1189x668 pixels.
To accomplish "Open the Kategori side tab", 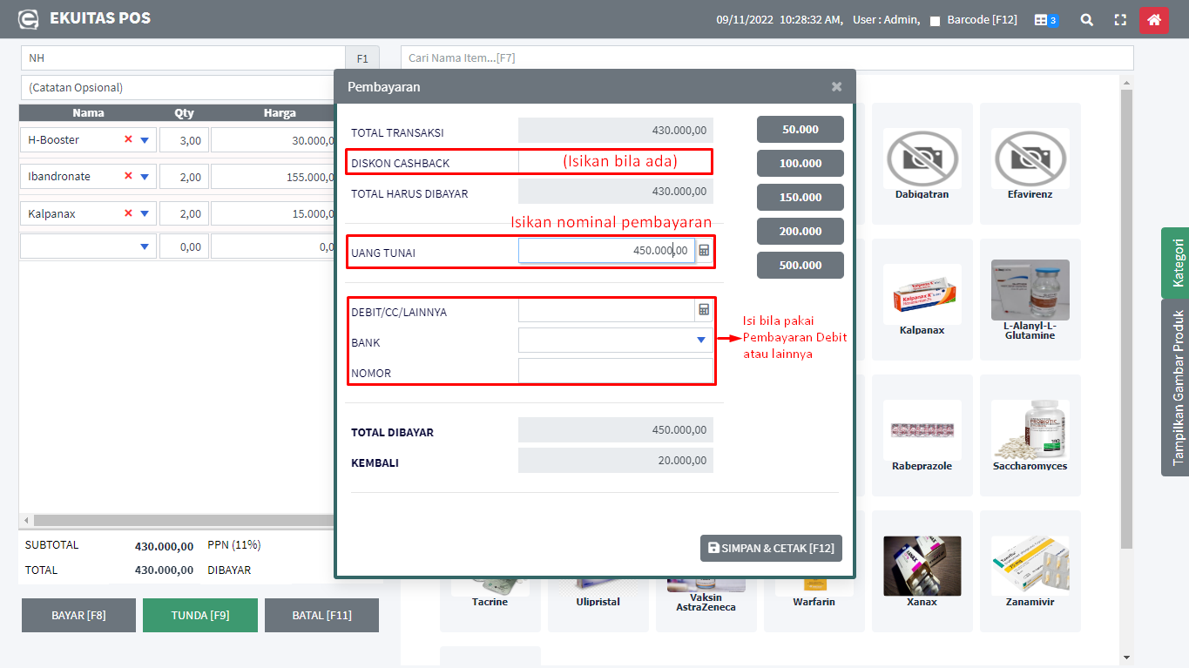I will click(x=1176, y=262).
